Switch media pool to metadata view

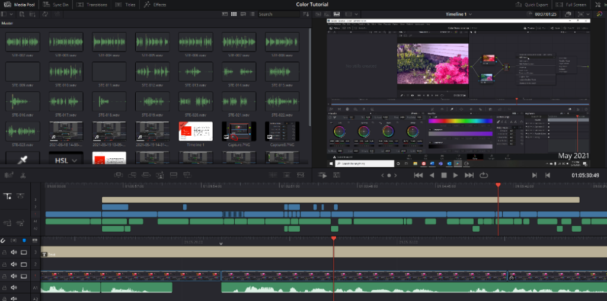point(225,14)
